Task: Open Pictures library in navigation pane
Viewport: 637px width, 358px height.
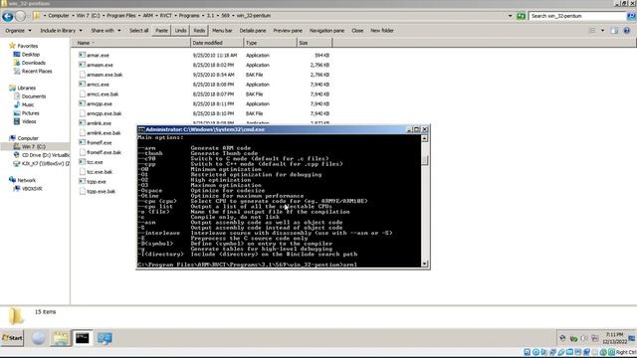Action: pos(31,113)
